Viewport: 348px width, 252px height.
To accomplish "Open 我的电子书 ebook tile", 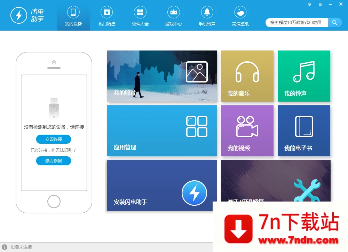I will (304, 131).
